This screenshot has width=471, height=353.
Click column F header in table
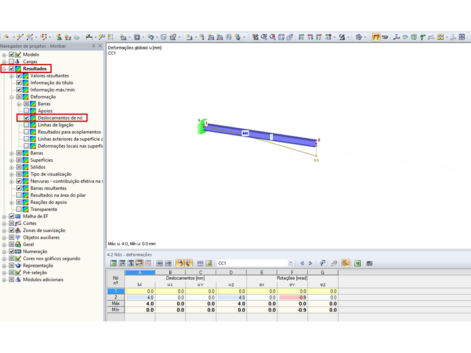tap(292, 272)
